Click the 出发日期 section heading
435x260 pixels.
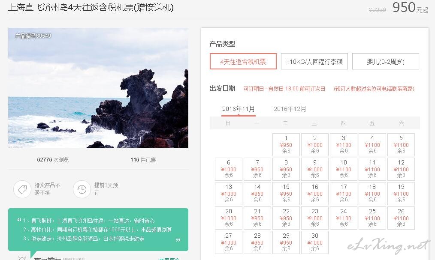pos(222,88)
